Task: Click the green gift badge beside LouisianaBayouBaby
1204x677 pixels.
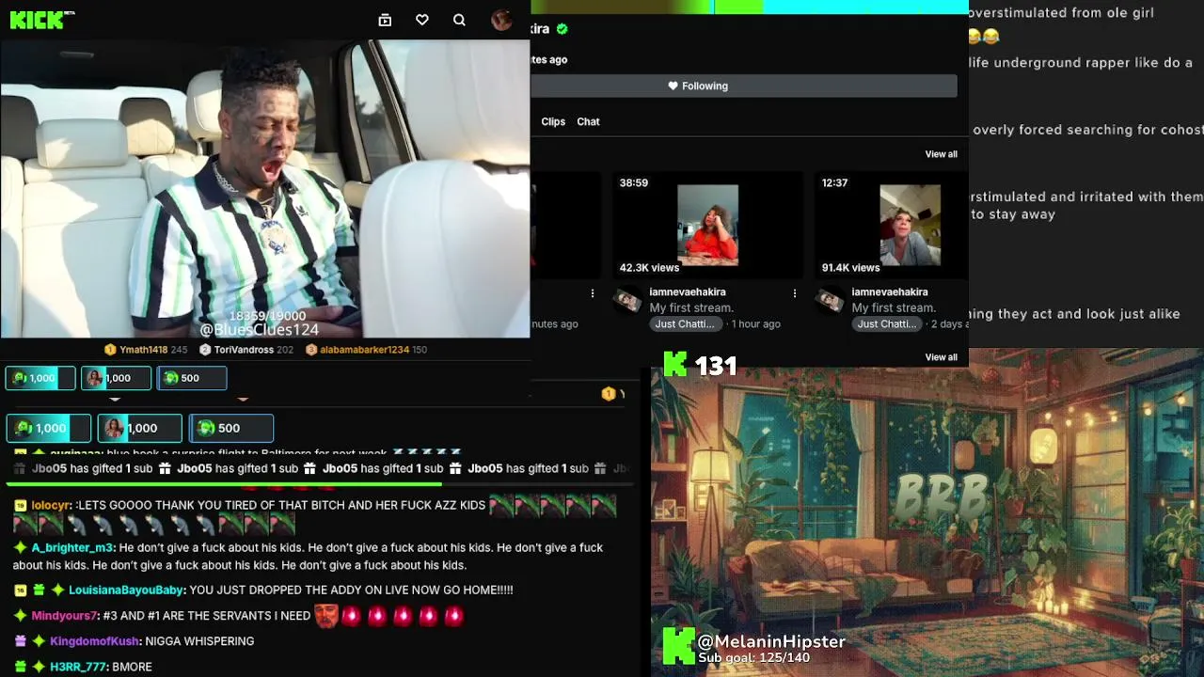Action: (x=39, y=590)
